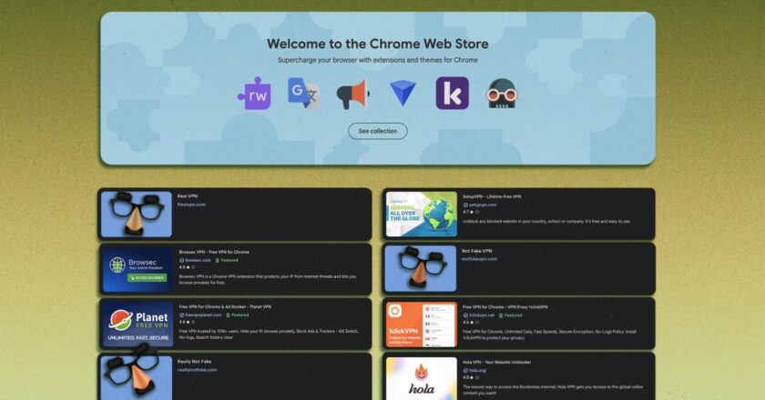Viewport: 765px width, 400px height.
Task: Open the Google Translate extension icon
Action: pos(303,93)
